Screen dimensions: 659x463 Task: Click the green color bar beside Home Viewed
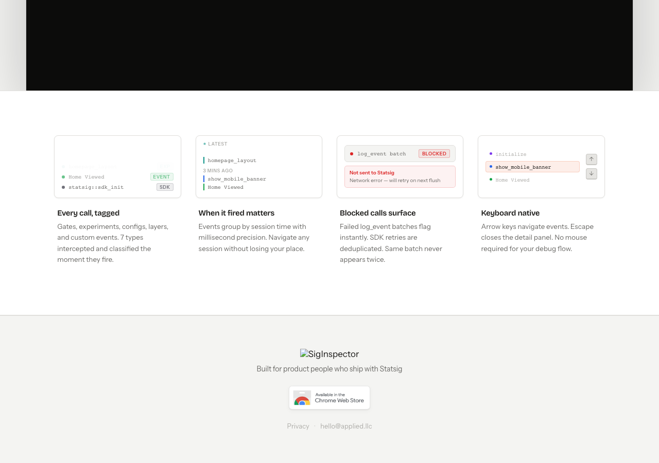point(204,187)
